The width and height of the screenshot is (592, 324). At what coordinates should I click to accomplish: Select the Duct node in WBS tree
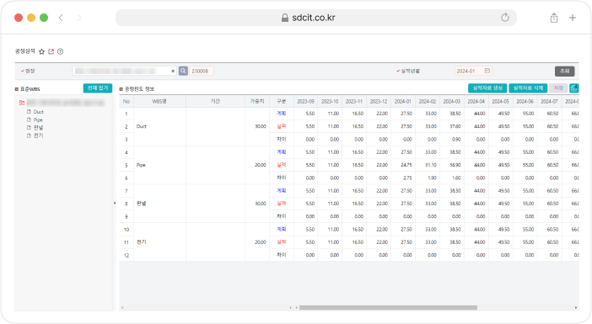[38, 112]
